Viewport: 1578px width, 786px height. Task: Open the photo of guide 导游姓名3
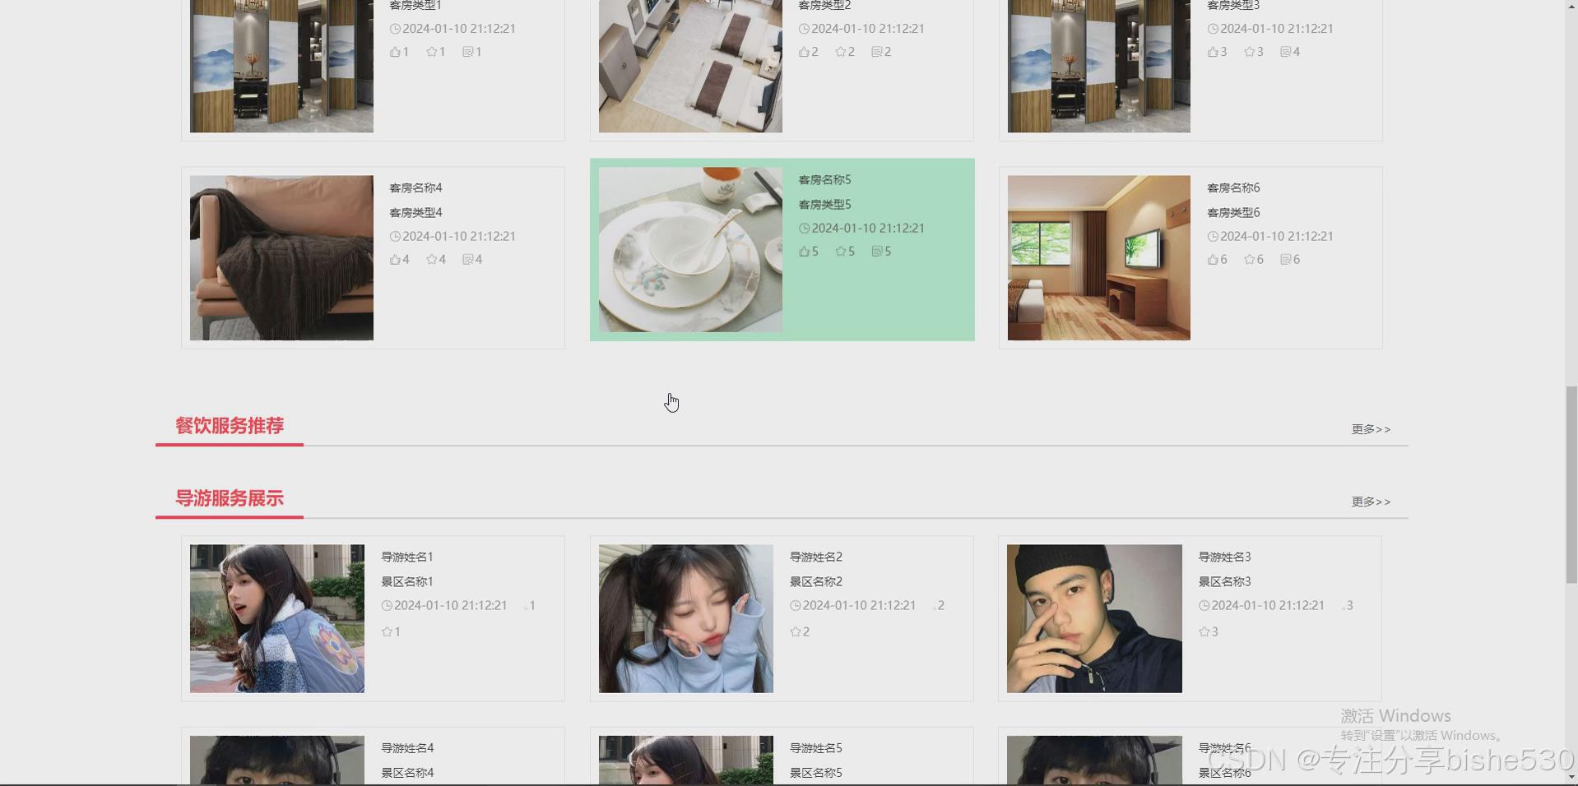(1094, 618)
